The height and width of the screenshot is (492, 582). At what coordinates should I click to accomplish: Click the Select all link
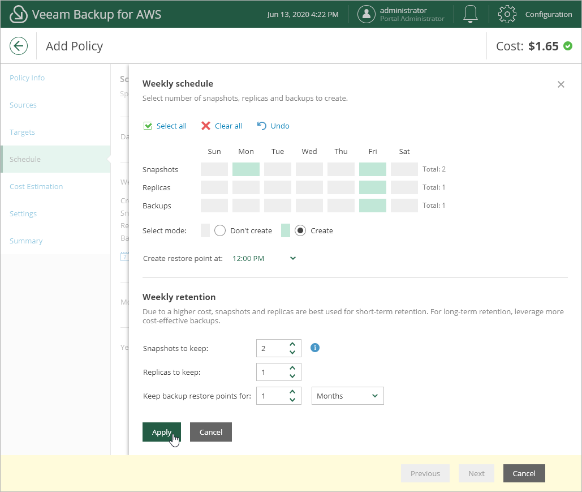[171, 126]
